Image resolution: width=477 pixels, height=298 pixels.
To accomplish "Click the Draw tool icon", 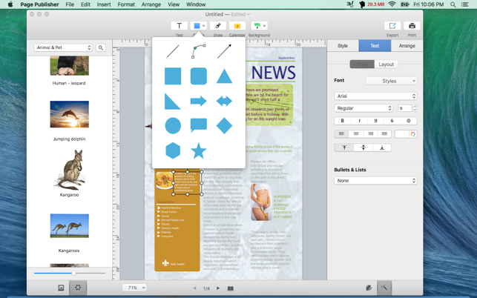I will pos(218,26).
